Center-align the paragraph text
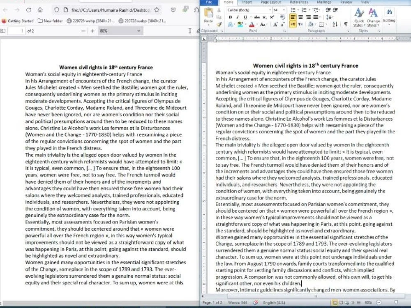Image resolution: width=411 pixels, height=308 pixels. point(301,17)
